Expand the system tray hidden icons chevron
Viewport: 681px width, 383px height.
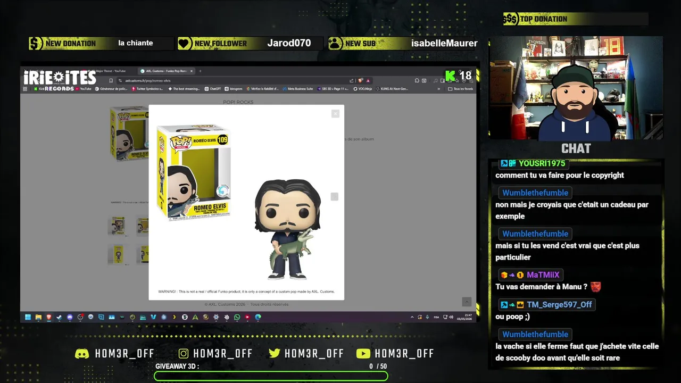(x=412, y=317)
